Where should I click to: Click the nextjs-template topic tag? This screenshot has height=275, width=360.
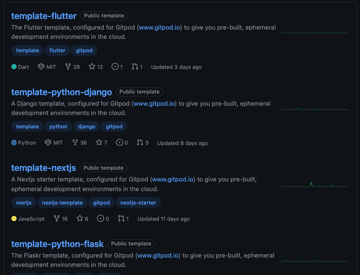click(62, 203)
